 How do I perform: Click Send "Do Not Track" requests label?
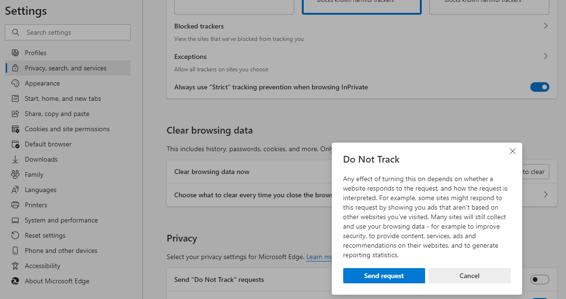pos(219,280)
